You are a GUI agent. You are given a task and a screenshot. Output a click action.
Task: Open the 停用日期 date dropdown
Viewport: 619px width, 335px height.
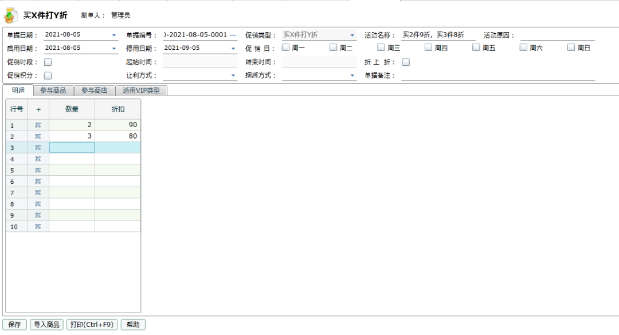coord(233,49)
